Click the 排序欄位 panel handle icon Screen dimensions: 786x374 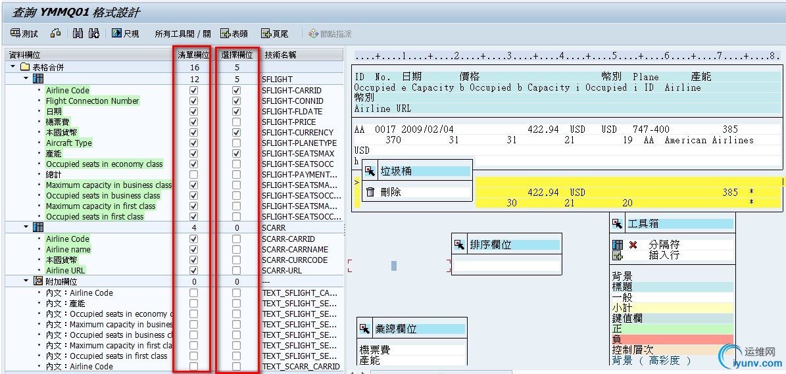(459, 245)
